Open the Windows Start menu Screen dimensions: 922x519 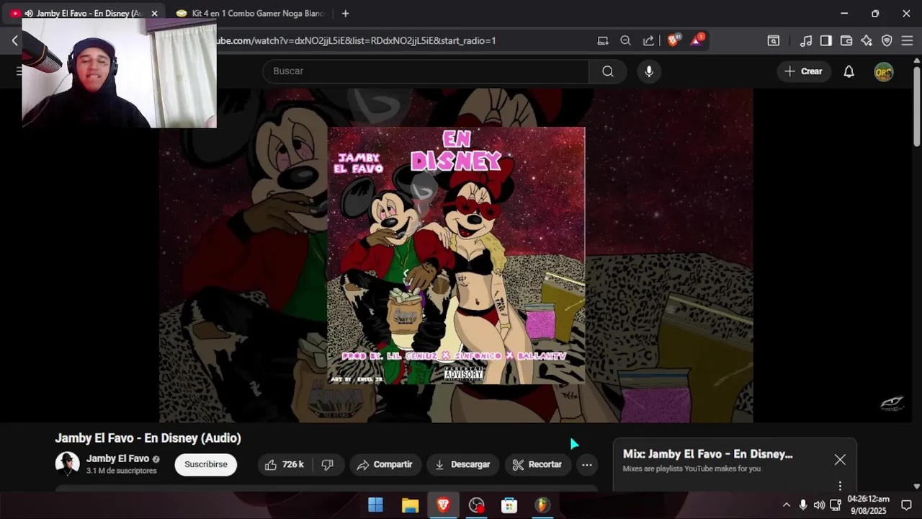pyautogui.click(x=375, y=505)
